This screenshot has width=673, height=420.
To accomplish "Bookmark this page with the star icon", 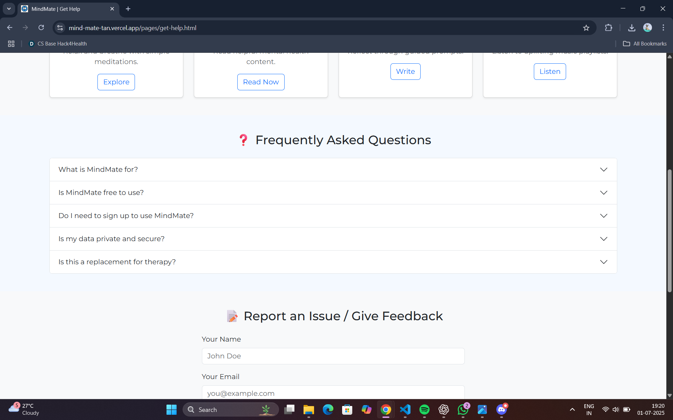I will pyautogui.click(x=586, y=28).
